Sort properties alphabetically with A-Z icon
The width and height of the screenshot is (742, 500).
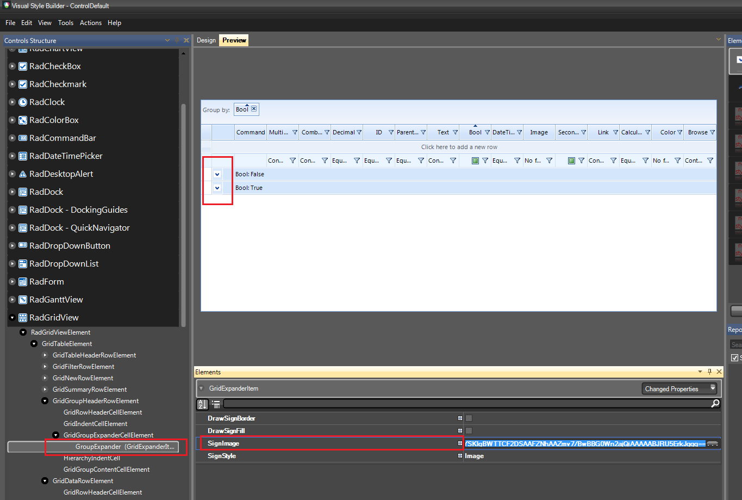tap(202, 404)
